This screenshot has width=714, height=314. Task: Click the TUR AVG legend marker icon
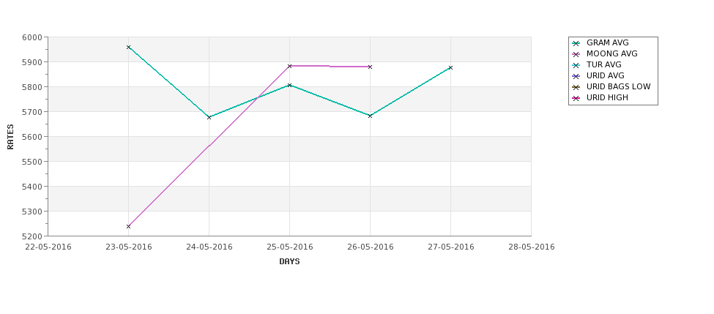pyautogui.click(x=576, y=65)
